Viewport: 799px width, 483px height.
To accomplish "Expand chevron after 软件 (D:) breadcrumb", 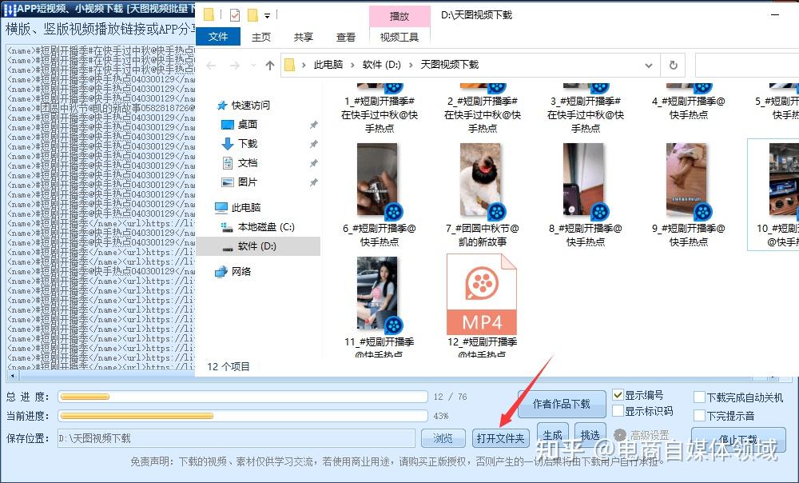I will click(x=411, y=65).
